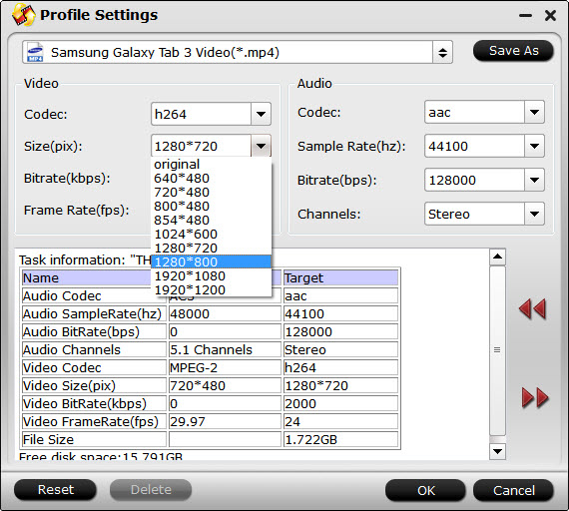Minimize the Profile Settings window
This screenshot has width=569, height=511.
tap(525, 15)
